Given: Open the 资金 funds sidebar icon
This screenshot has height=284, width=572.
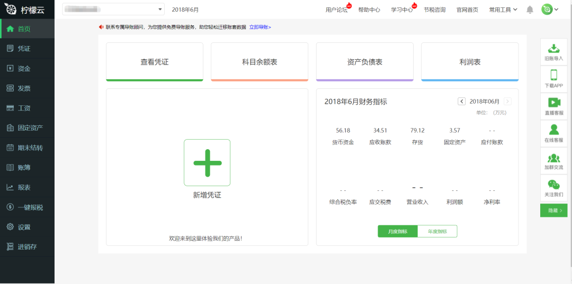Looking at the screenshot, I should tap(10, 68).
